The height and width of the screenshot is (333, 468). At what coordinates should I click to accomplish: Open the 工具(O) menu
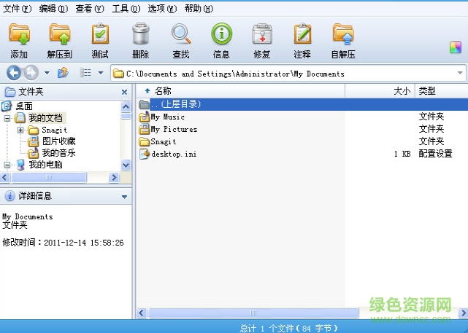click(126, 9)
